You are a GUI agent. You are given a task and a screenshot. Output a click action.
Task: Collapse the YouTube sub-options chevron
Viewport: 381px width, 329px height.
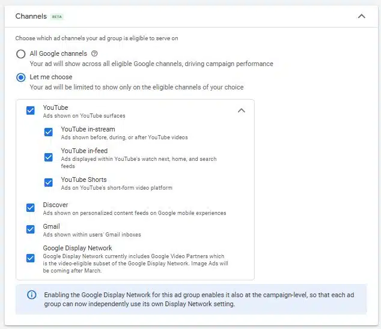point(242,110)
